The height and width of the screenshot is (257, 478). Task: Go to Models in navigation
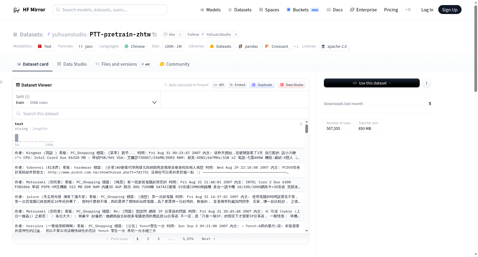210,10
